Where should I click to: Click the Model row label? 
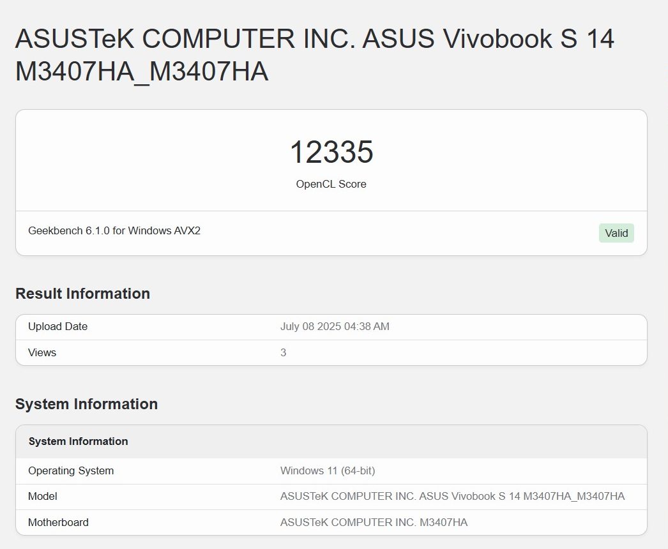click(42, 496)
